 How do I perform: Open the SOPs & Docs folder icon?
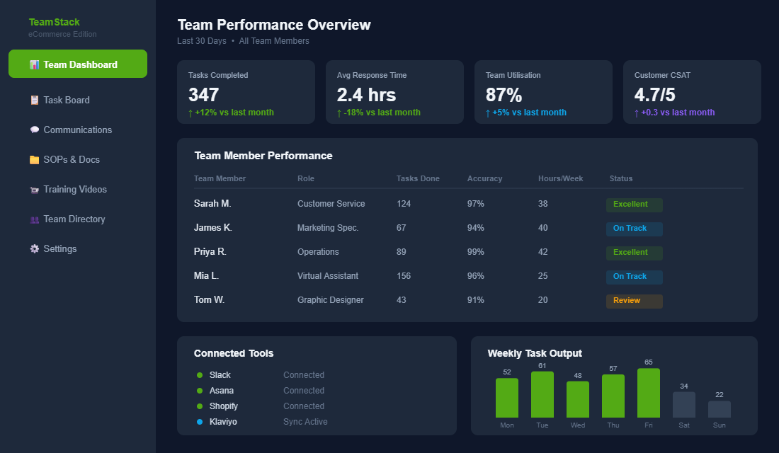point(33,159)
